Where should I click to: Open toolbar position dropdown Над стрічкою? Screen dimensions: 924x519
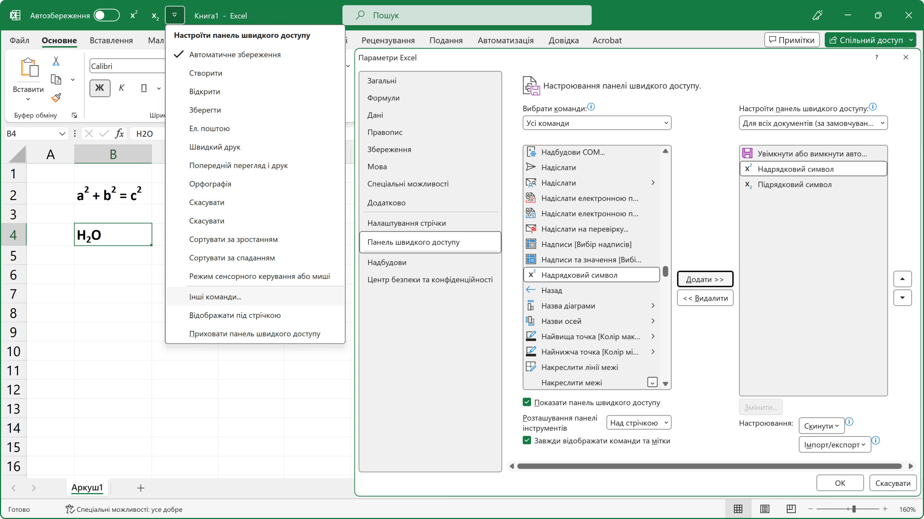(638, 423)
